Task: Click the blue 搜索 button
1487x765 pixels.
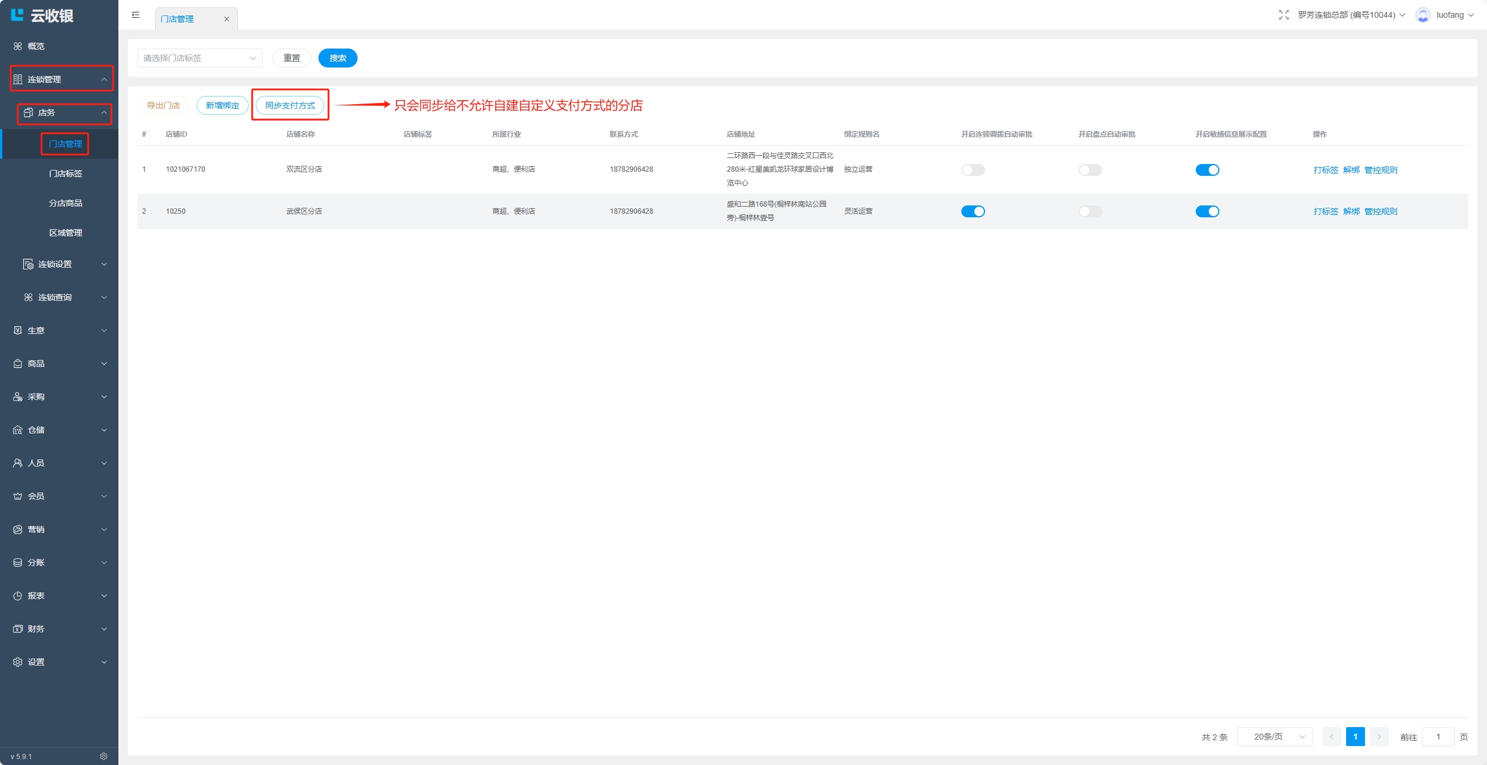Action: 337,58
